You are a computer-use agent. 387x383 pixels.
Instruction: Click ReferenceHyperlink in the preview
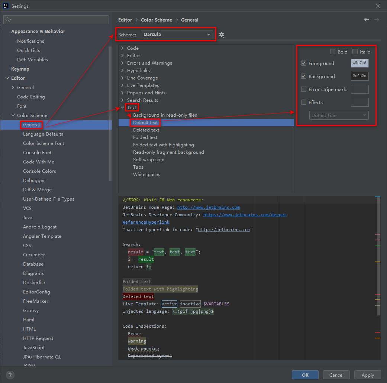coord(146,222)
